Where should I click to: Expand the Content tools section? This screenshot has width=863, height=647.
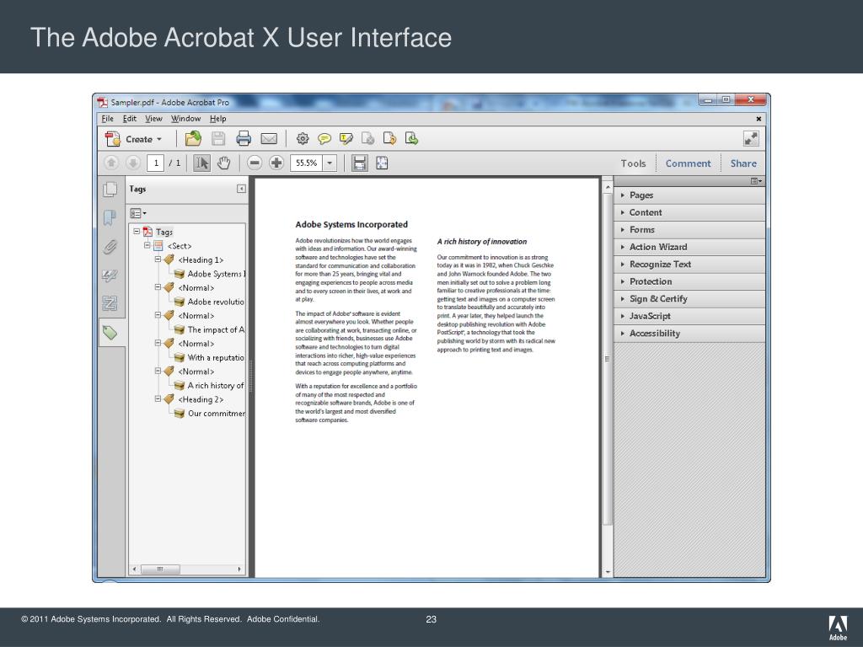tap(689, 212)
